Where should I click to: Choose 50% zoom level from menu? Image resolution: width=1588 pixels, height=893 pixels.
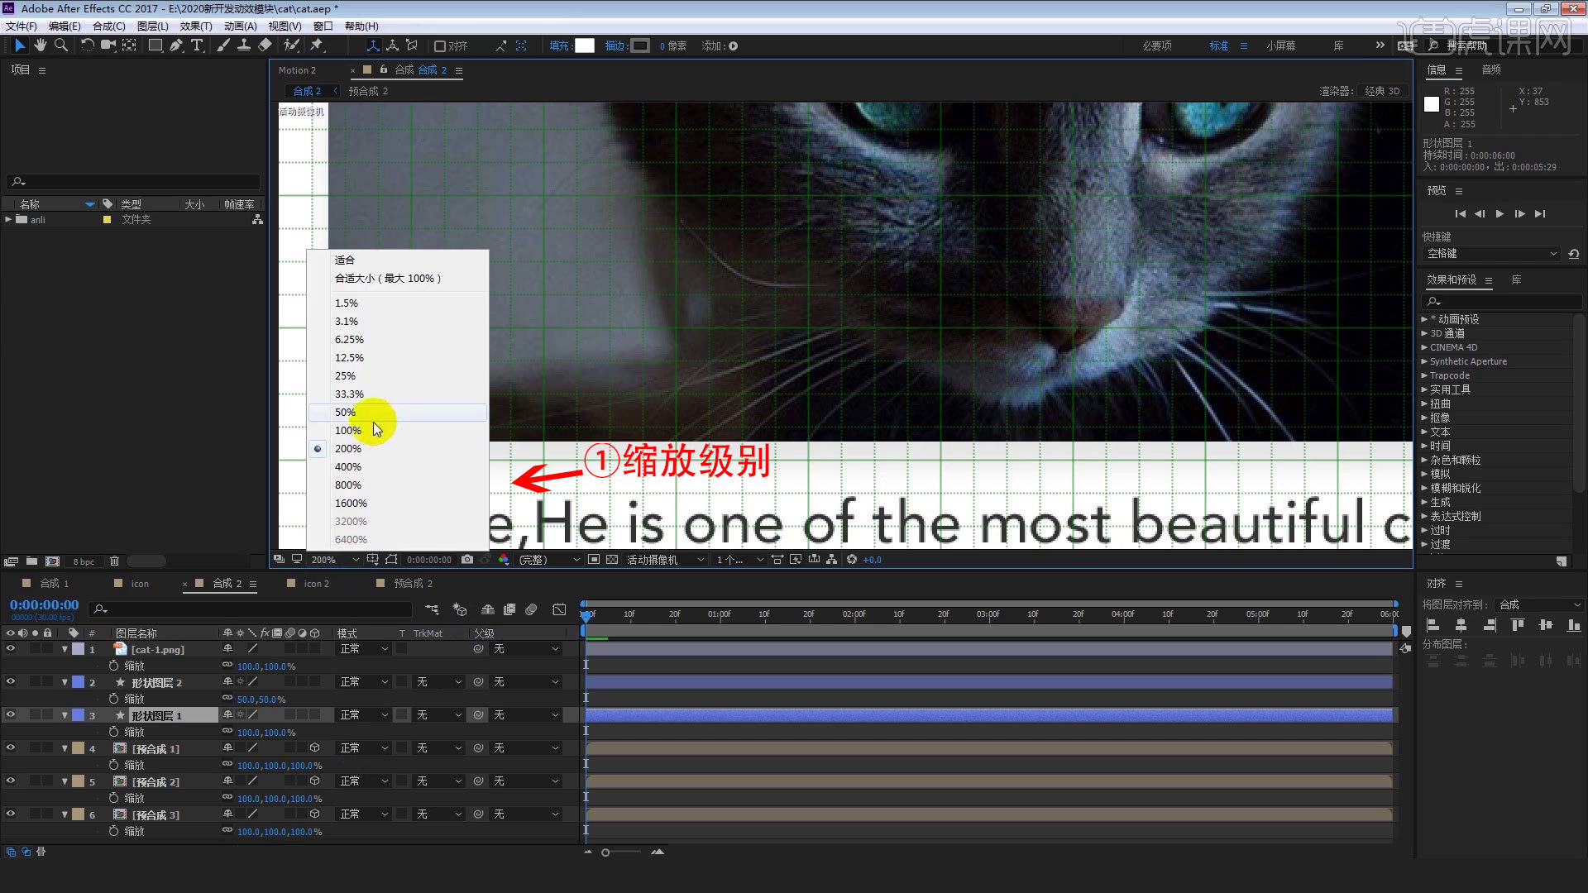click(398, 412)
